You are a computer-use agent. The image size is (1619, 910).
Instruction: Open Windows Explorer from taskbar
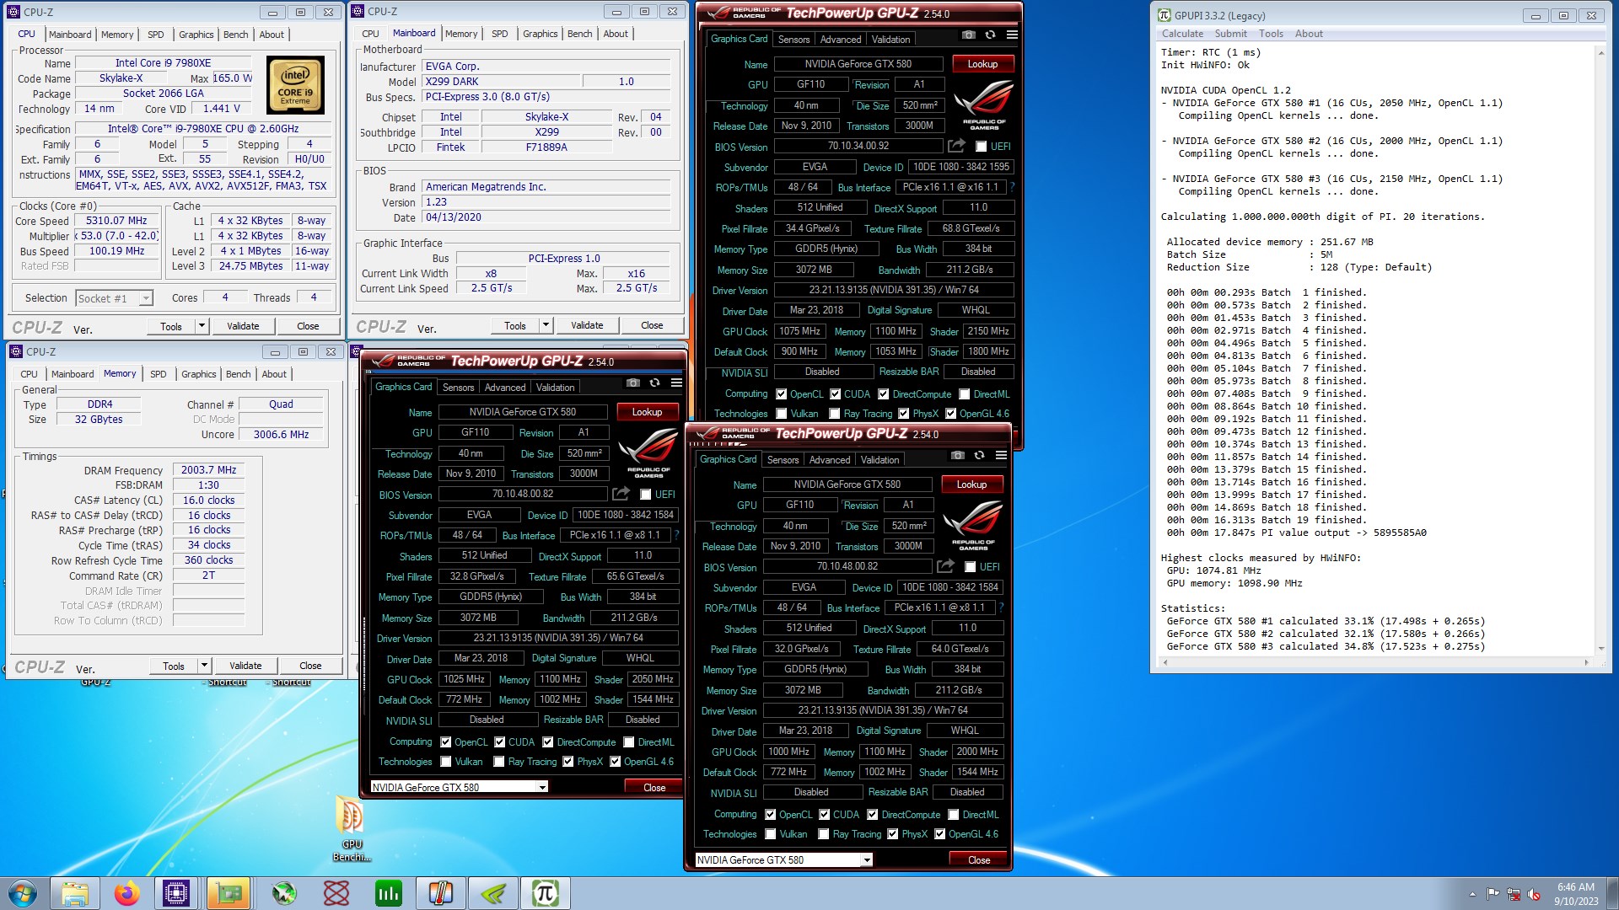[x=75, y=893]
